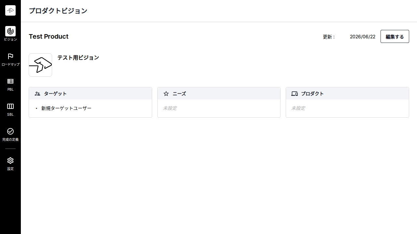Click the ターゲット card header label
This screenshot has height=234, width=417.
point(55,94)
